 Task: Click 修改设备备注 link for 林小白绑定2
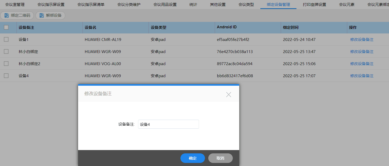362,64
